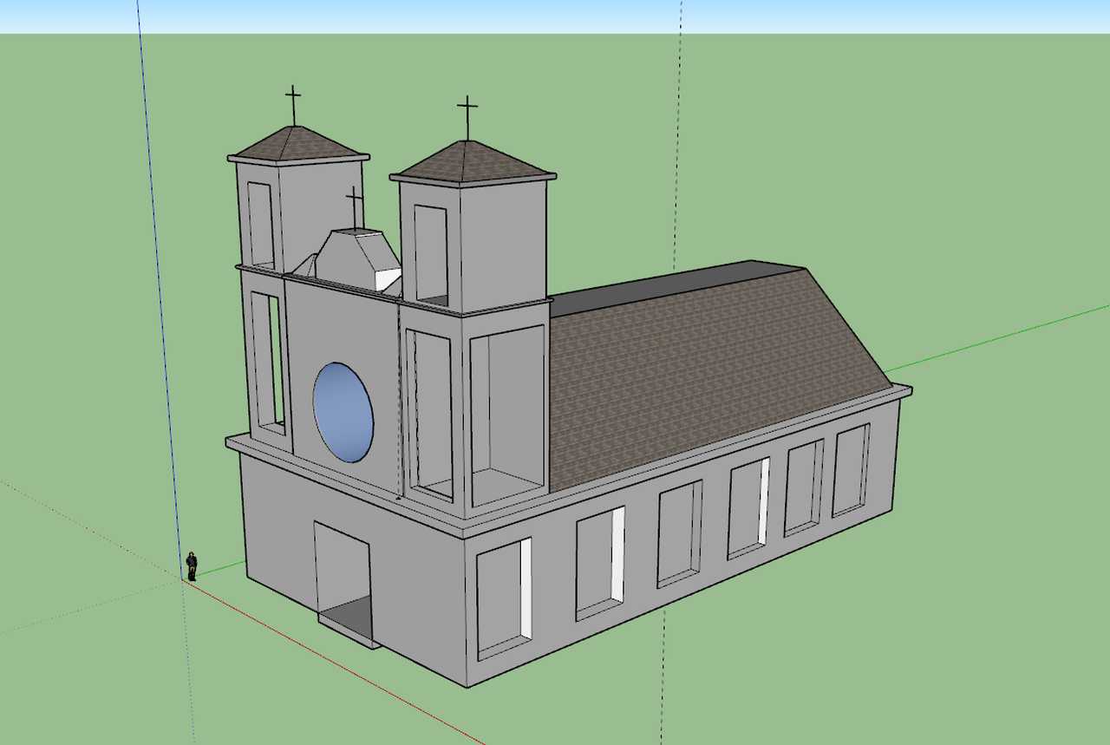Image resolution: width=1110 pixels, height=745 pixels.
Task: Click the side window nearest the front corner
Action: 504,598
